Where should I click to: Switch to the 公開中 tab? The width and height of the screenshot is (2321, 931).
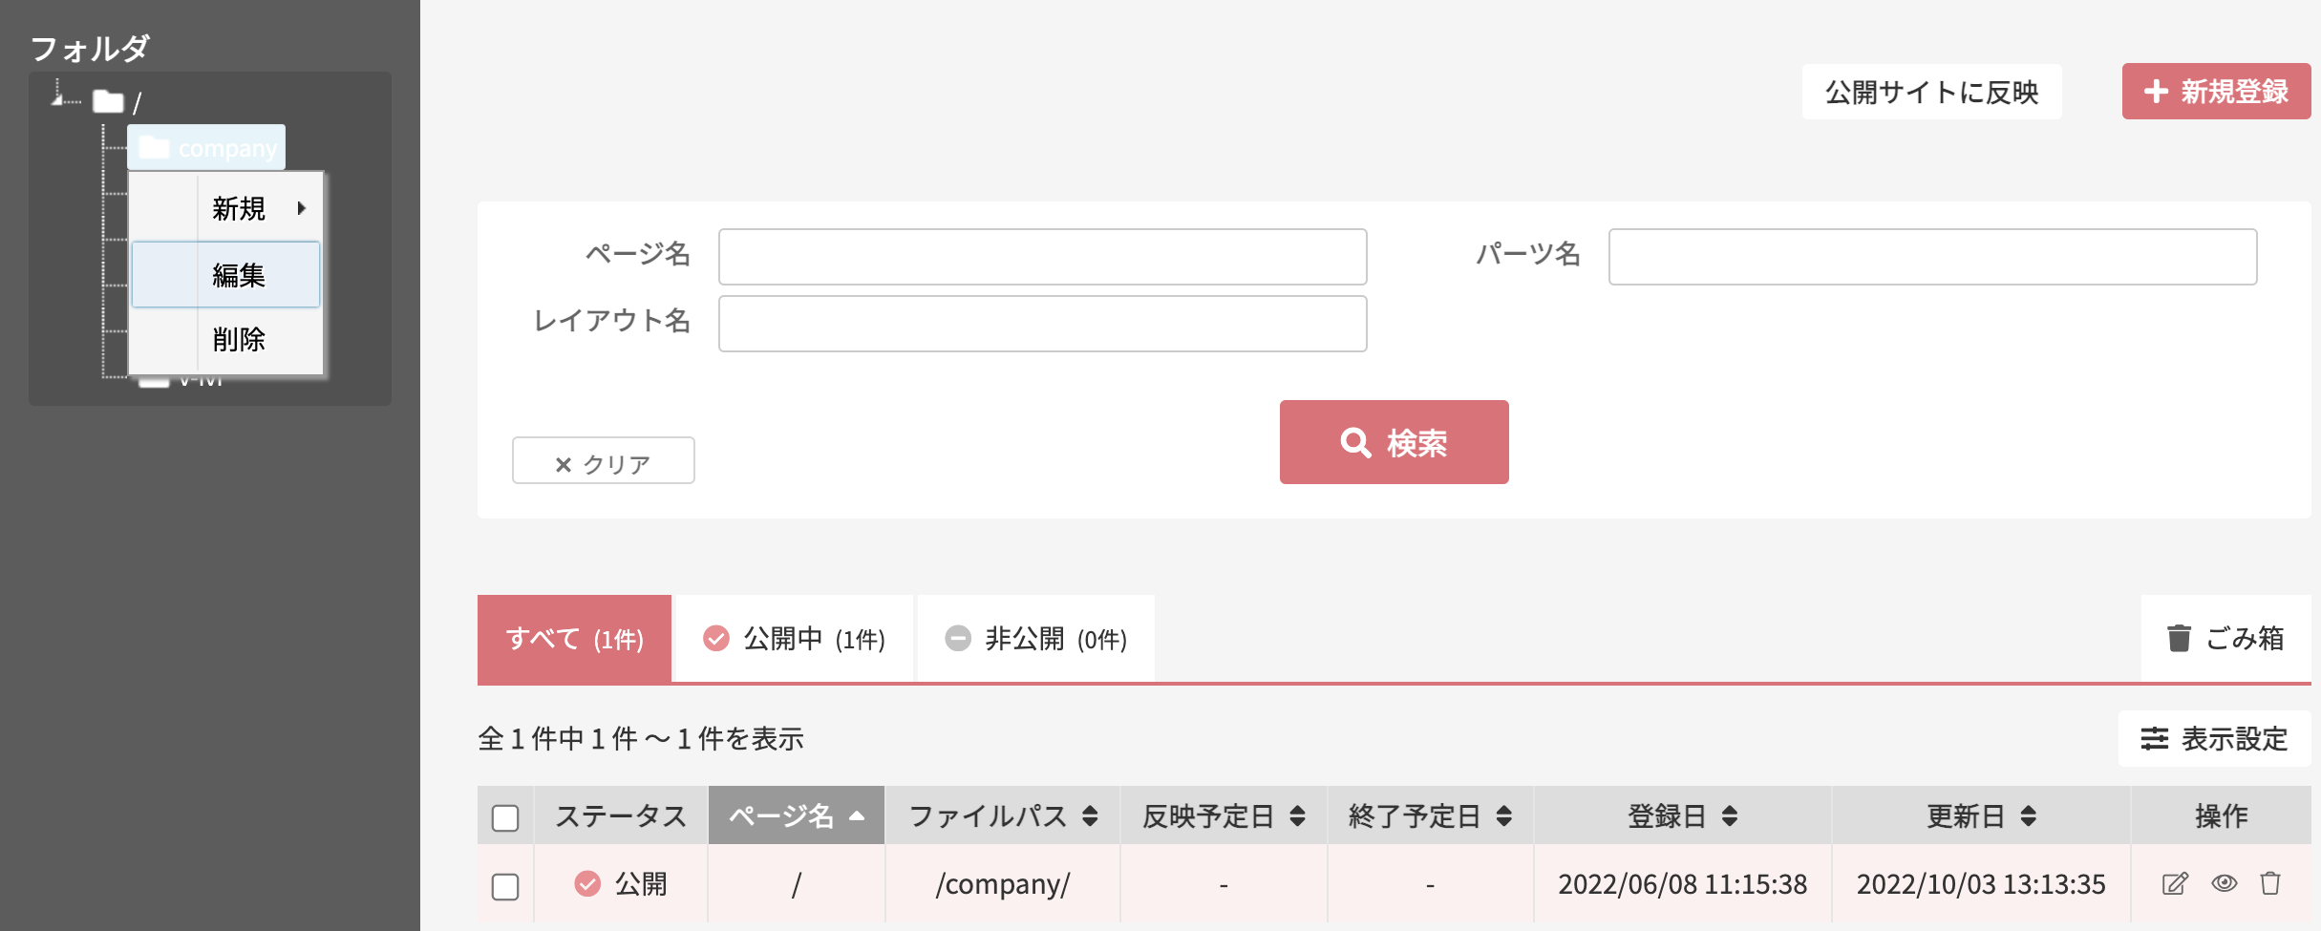[x=794, y=638]
